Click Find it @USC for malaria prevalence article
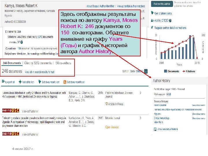The image size is (208, 156). 11,134
